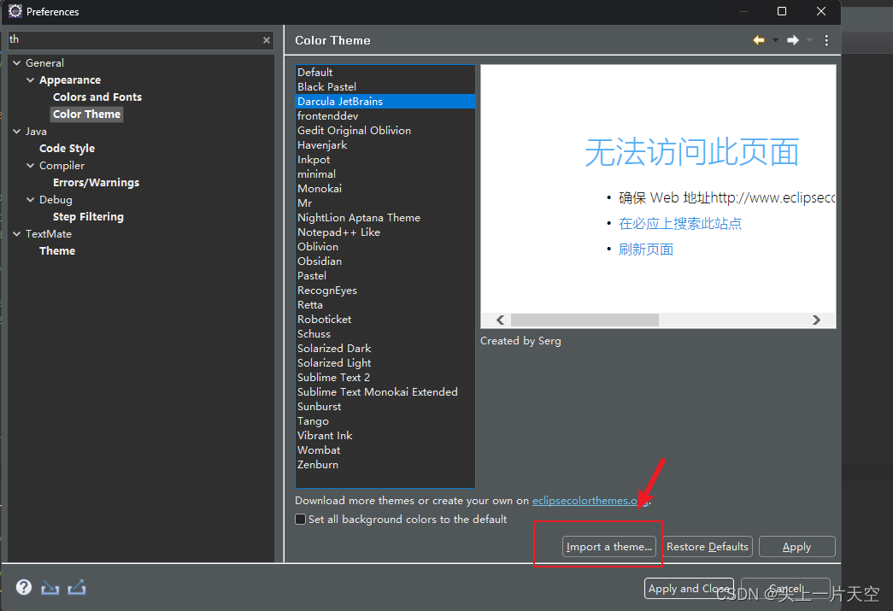This screenshot has height=611, width=893.
Task: Focus the preferences filter text field
Action: (134, 40)
